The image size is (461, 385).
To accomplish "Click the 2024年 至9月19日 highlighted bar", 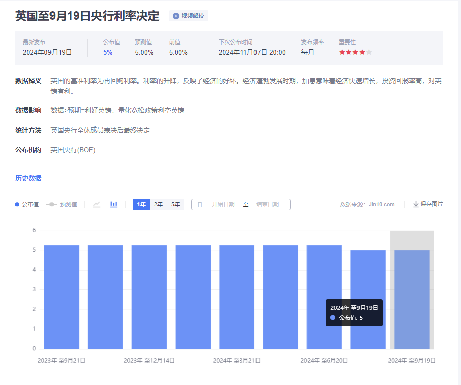I will coord(412,298).
